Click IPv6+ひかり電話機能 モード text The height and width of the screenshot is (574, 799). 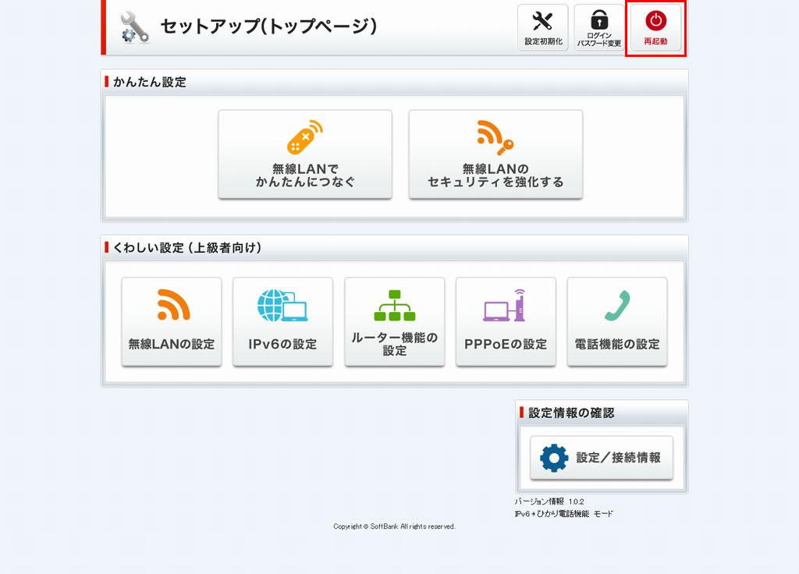(x=564, y=514)
